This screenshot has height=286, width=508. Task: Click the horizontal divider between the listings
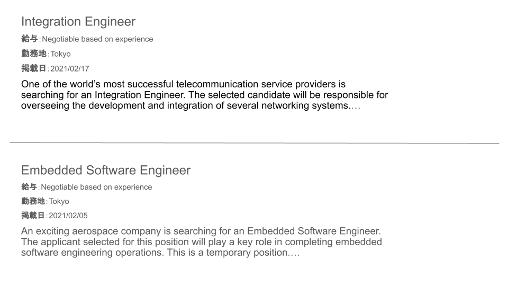255,142
